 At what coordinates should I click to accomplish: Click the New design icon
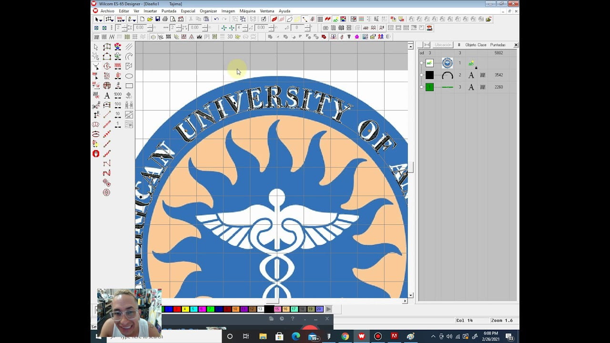[x=142, y=19]
